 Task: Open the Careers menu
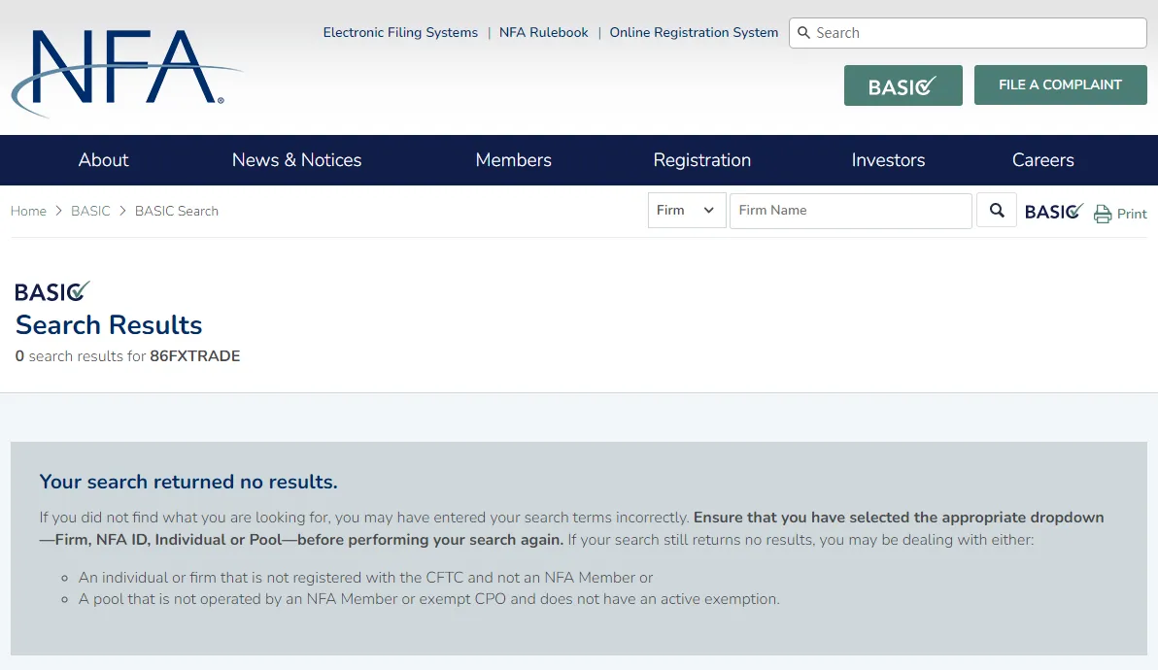(x=1042, y=160)
